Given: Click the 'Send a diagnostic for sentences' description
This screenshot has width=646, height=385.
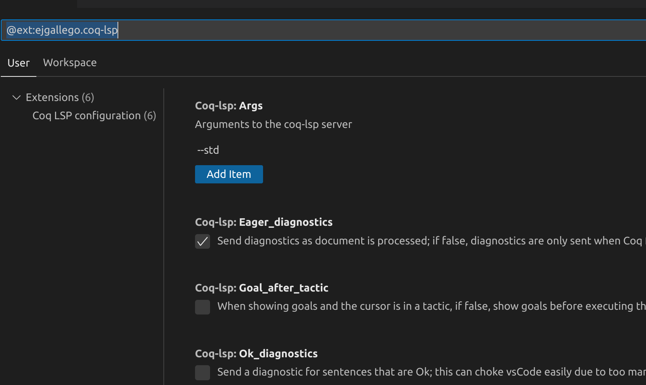Looking at the screenshot, I should [432, 372].
